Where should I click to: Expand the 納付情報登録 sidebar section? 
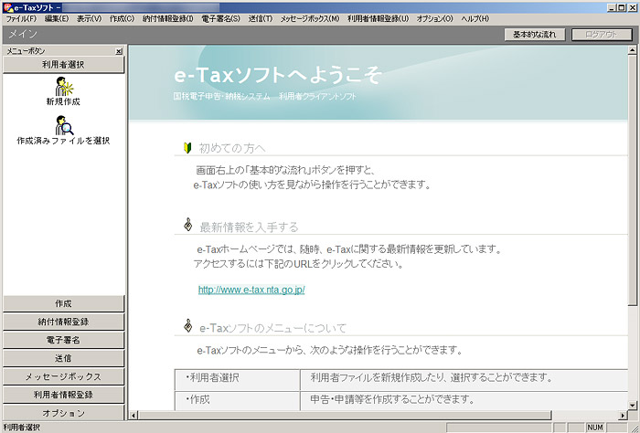(x=63, y=322)
